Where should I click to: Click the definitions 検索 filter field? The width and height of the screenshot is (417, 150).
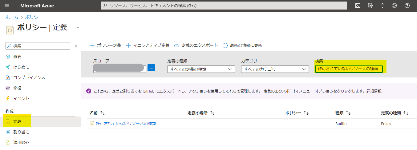click(x=349, y=69)
